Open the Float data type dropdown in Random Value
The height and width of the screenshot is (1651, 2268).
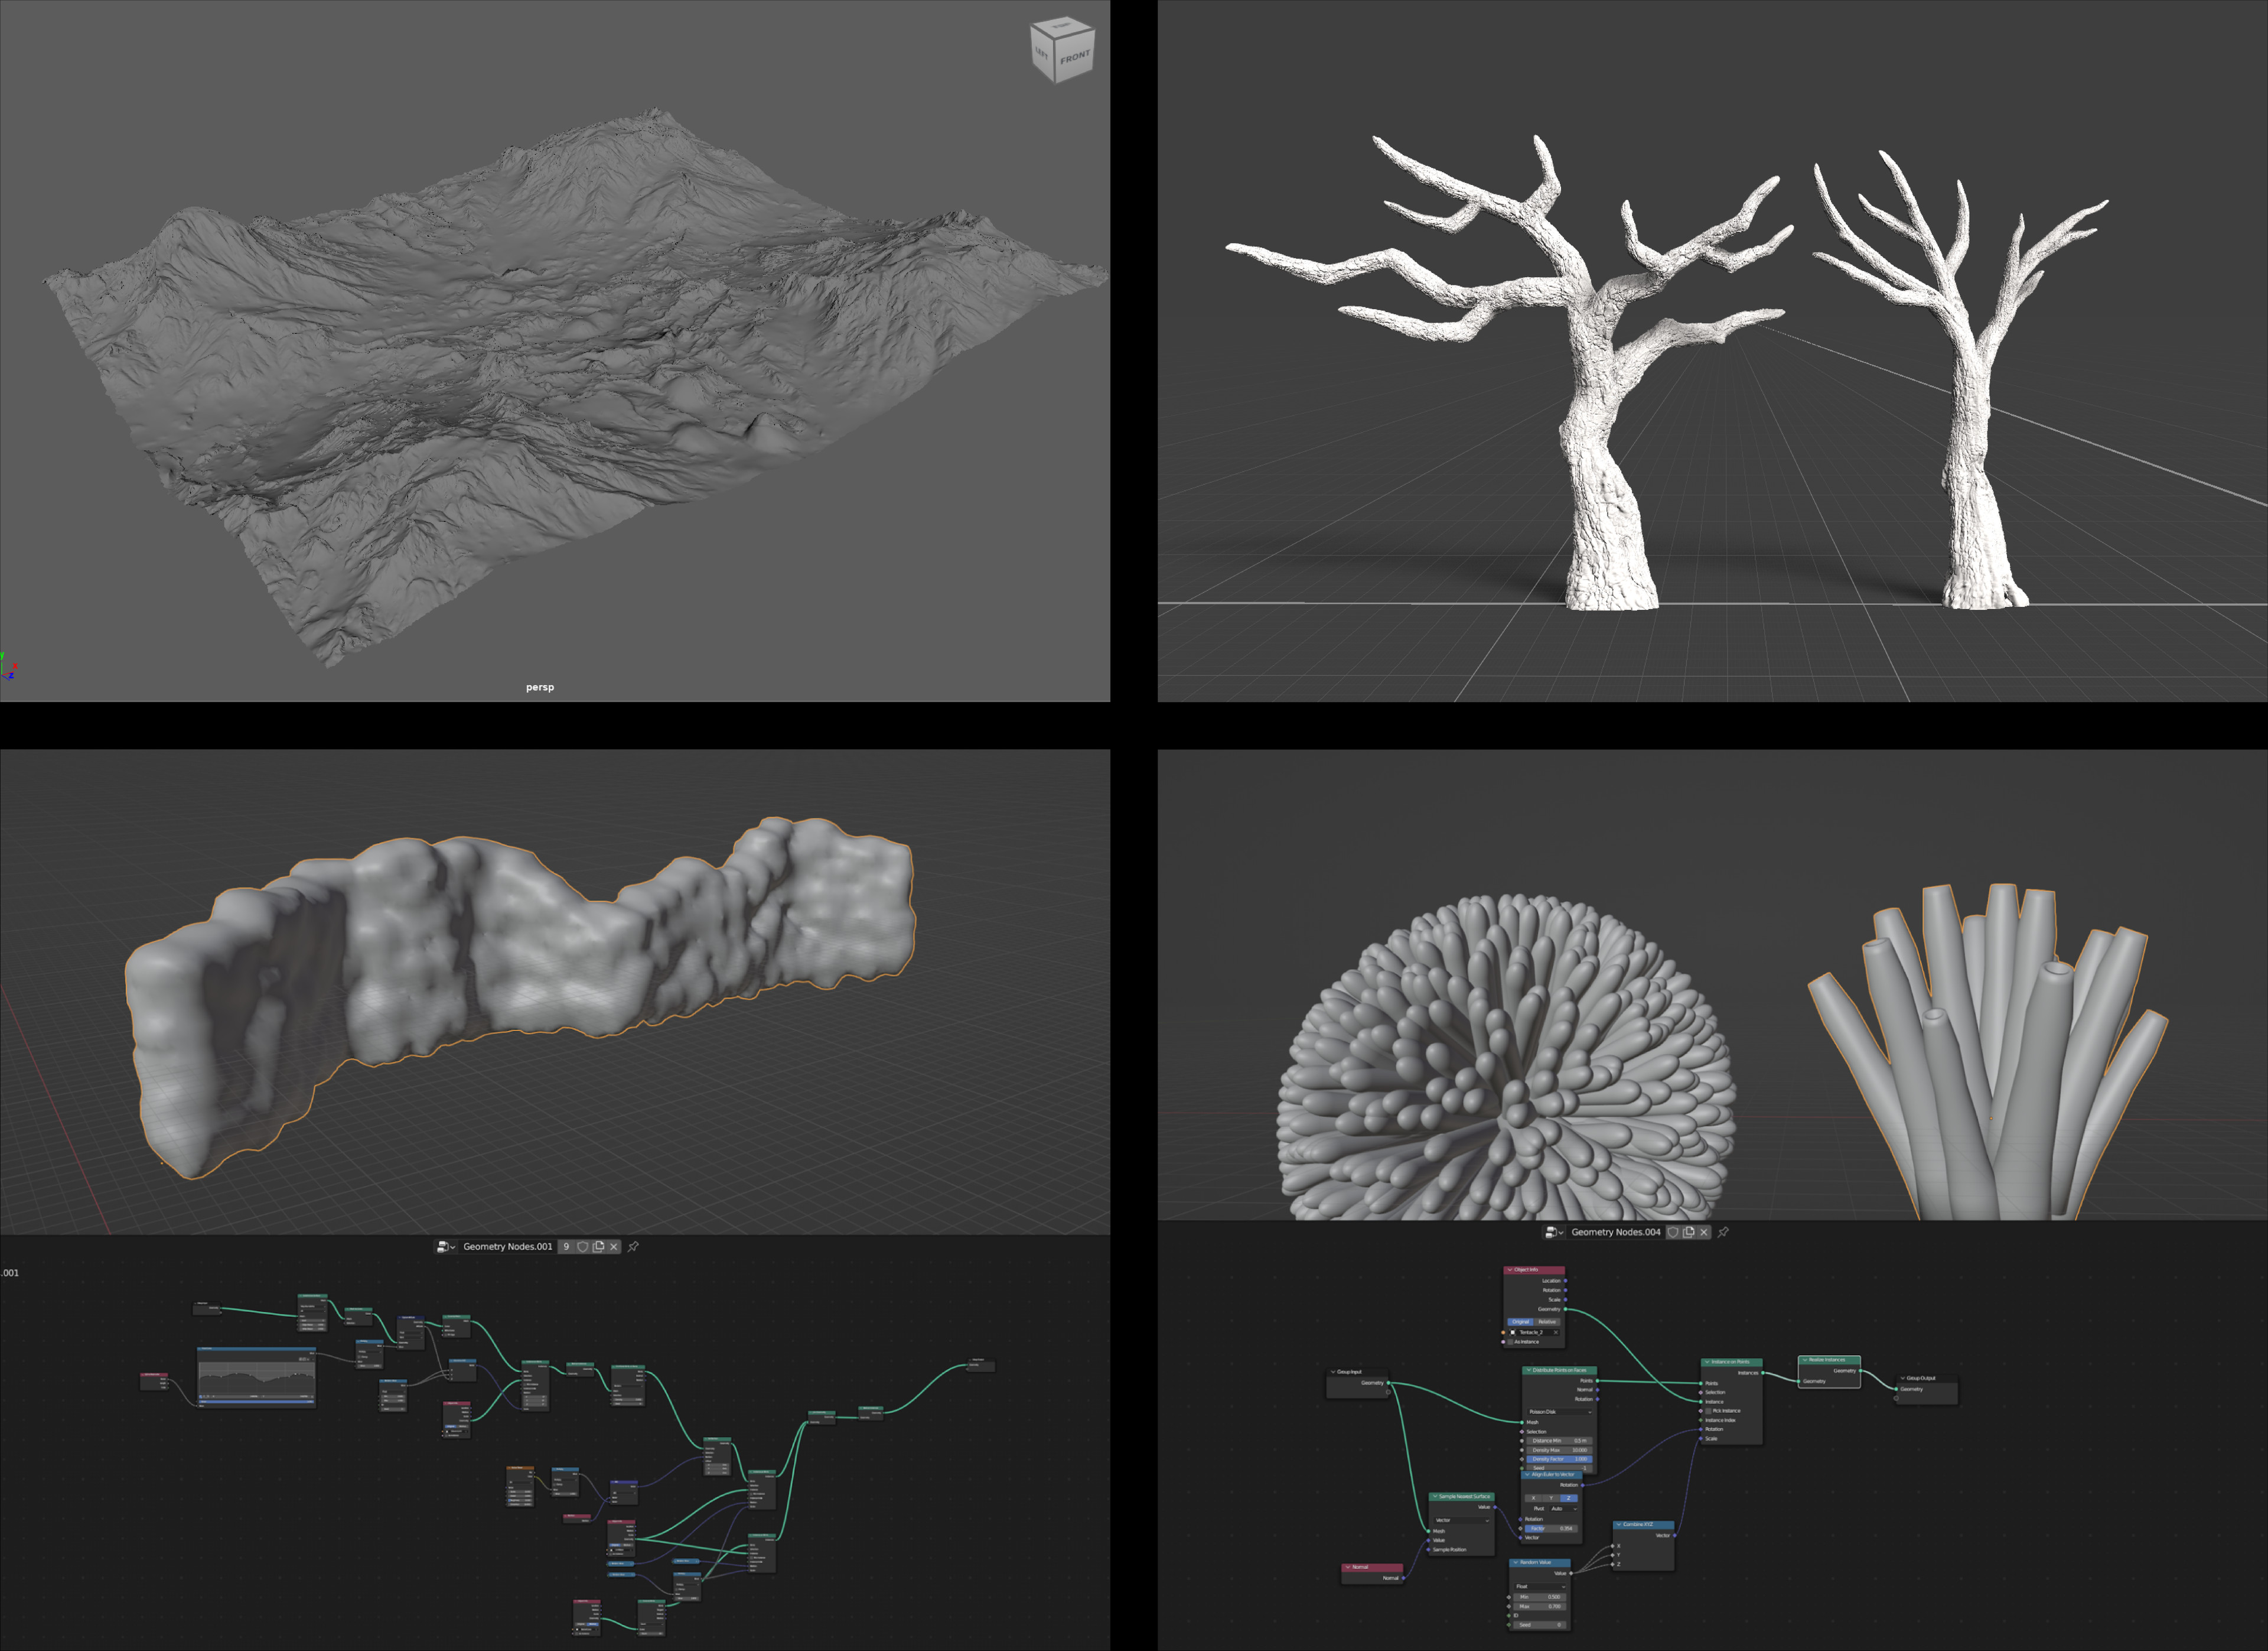[x=1540, y=1586]
